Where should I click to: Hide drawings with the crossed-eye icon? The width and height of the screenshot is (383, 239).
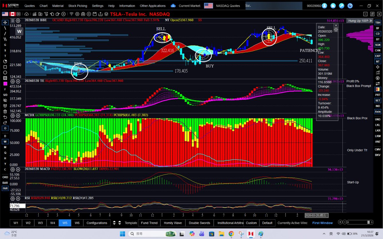5,100
